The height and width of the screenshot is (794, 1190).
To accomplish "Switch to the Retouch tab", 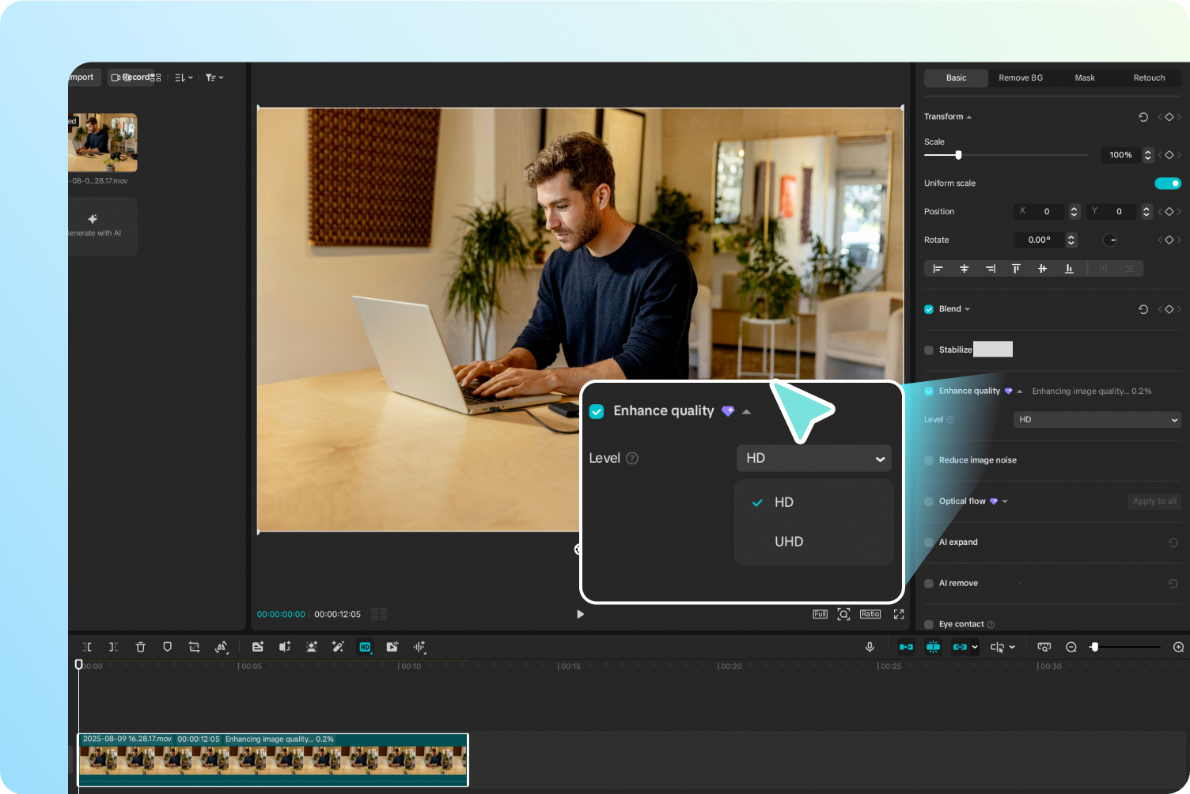I will [1149, 78].
